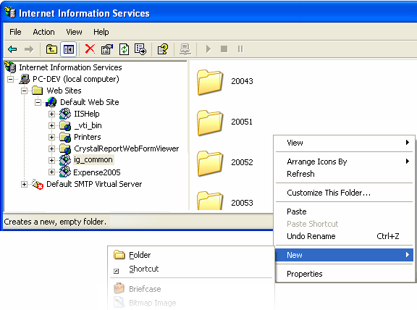Expand the IISHelp node
The image size is (417, 310).
click(x=52, y=114)
